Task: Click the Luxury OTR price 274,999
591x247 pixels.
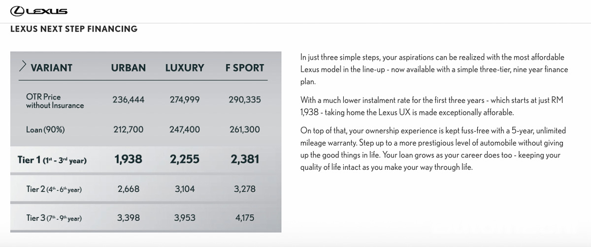Action: [185, 100]
